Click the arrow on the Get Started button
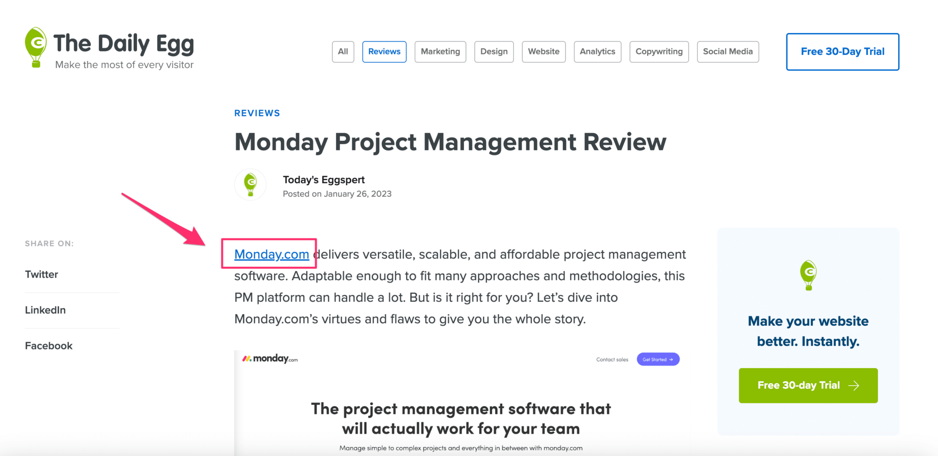Image resolution: width=938 pixels, height=456 pixels. tap(670, 359)
